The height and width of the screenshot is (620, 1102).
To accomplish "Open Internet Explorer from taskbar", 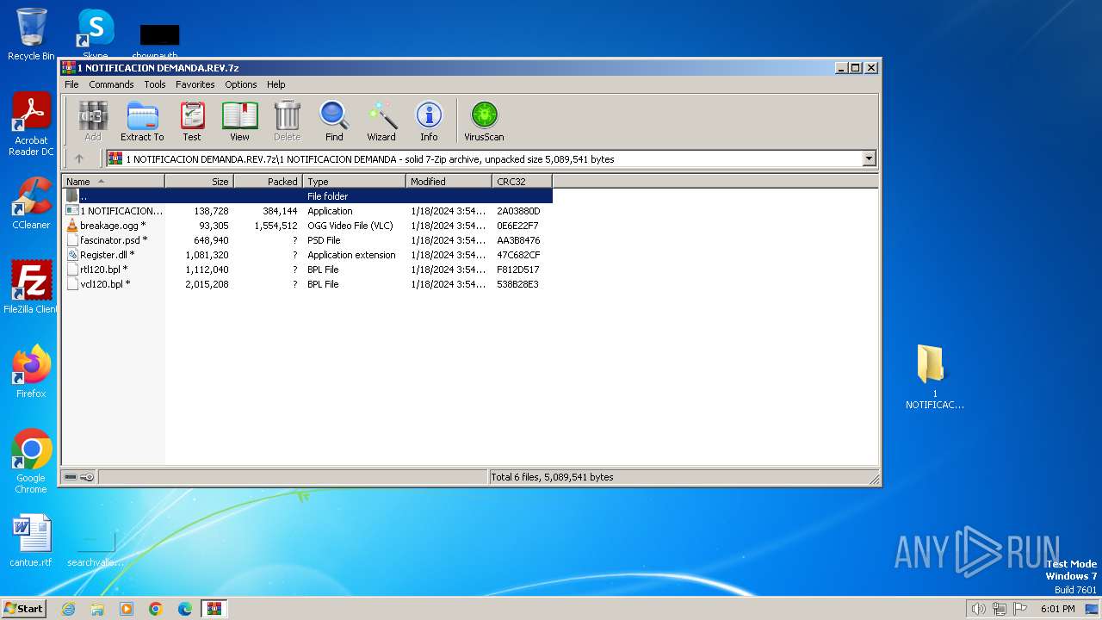I will pyautogui.click(x=68, y=609).
